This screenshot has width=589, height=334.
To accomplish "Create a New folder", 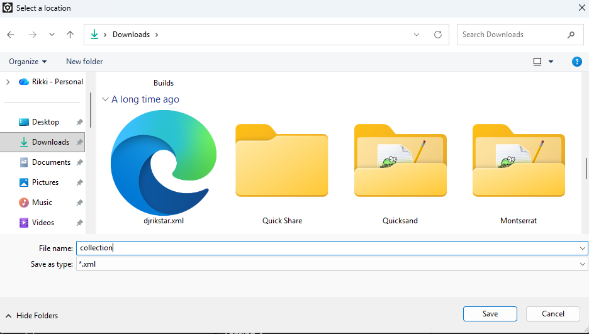I will 84,62.
